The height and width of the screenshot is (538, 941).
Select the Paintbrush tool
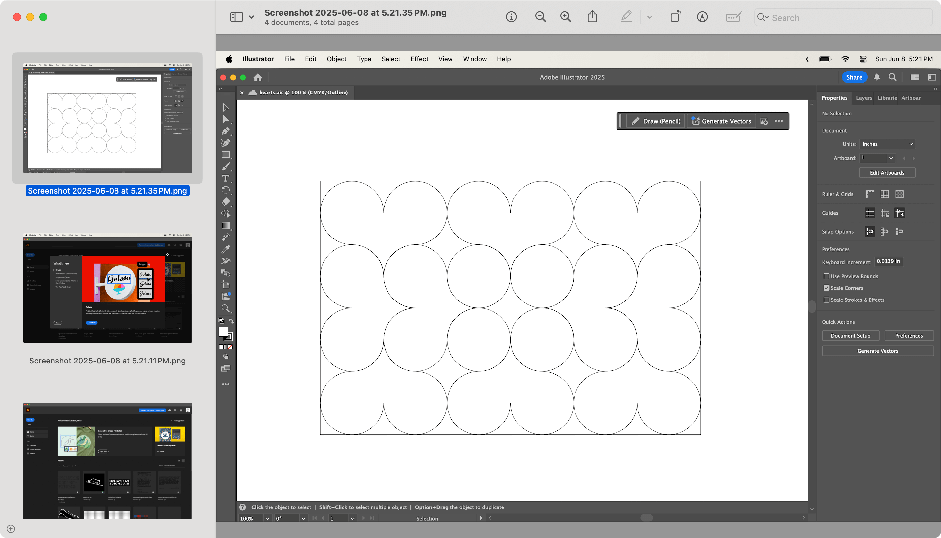tap(226, 166)
